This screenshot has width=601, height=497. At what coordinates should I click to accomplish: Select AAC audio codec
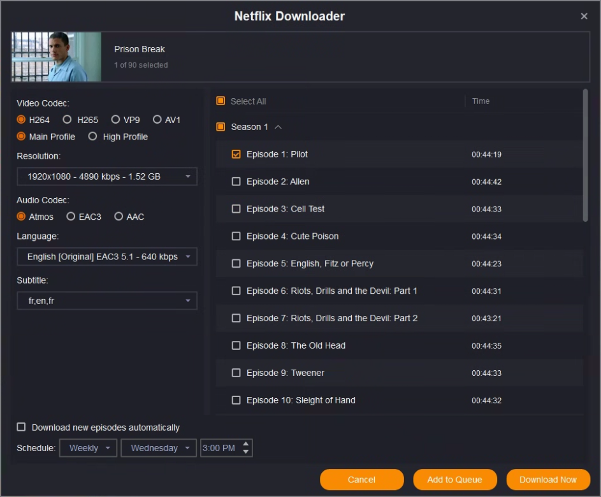[x=119, y=217]
